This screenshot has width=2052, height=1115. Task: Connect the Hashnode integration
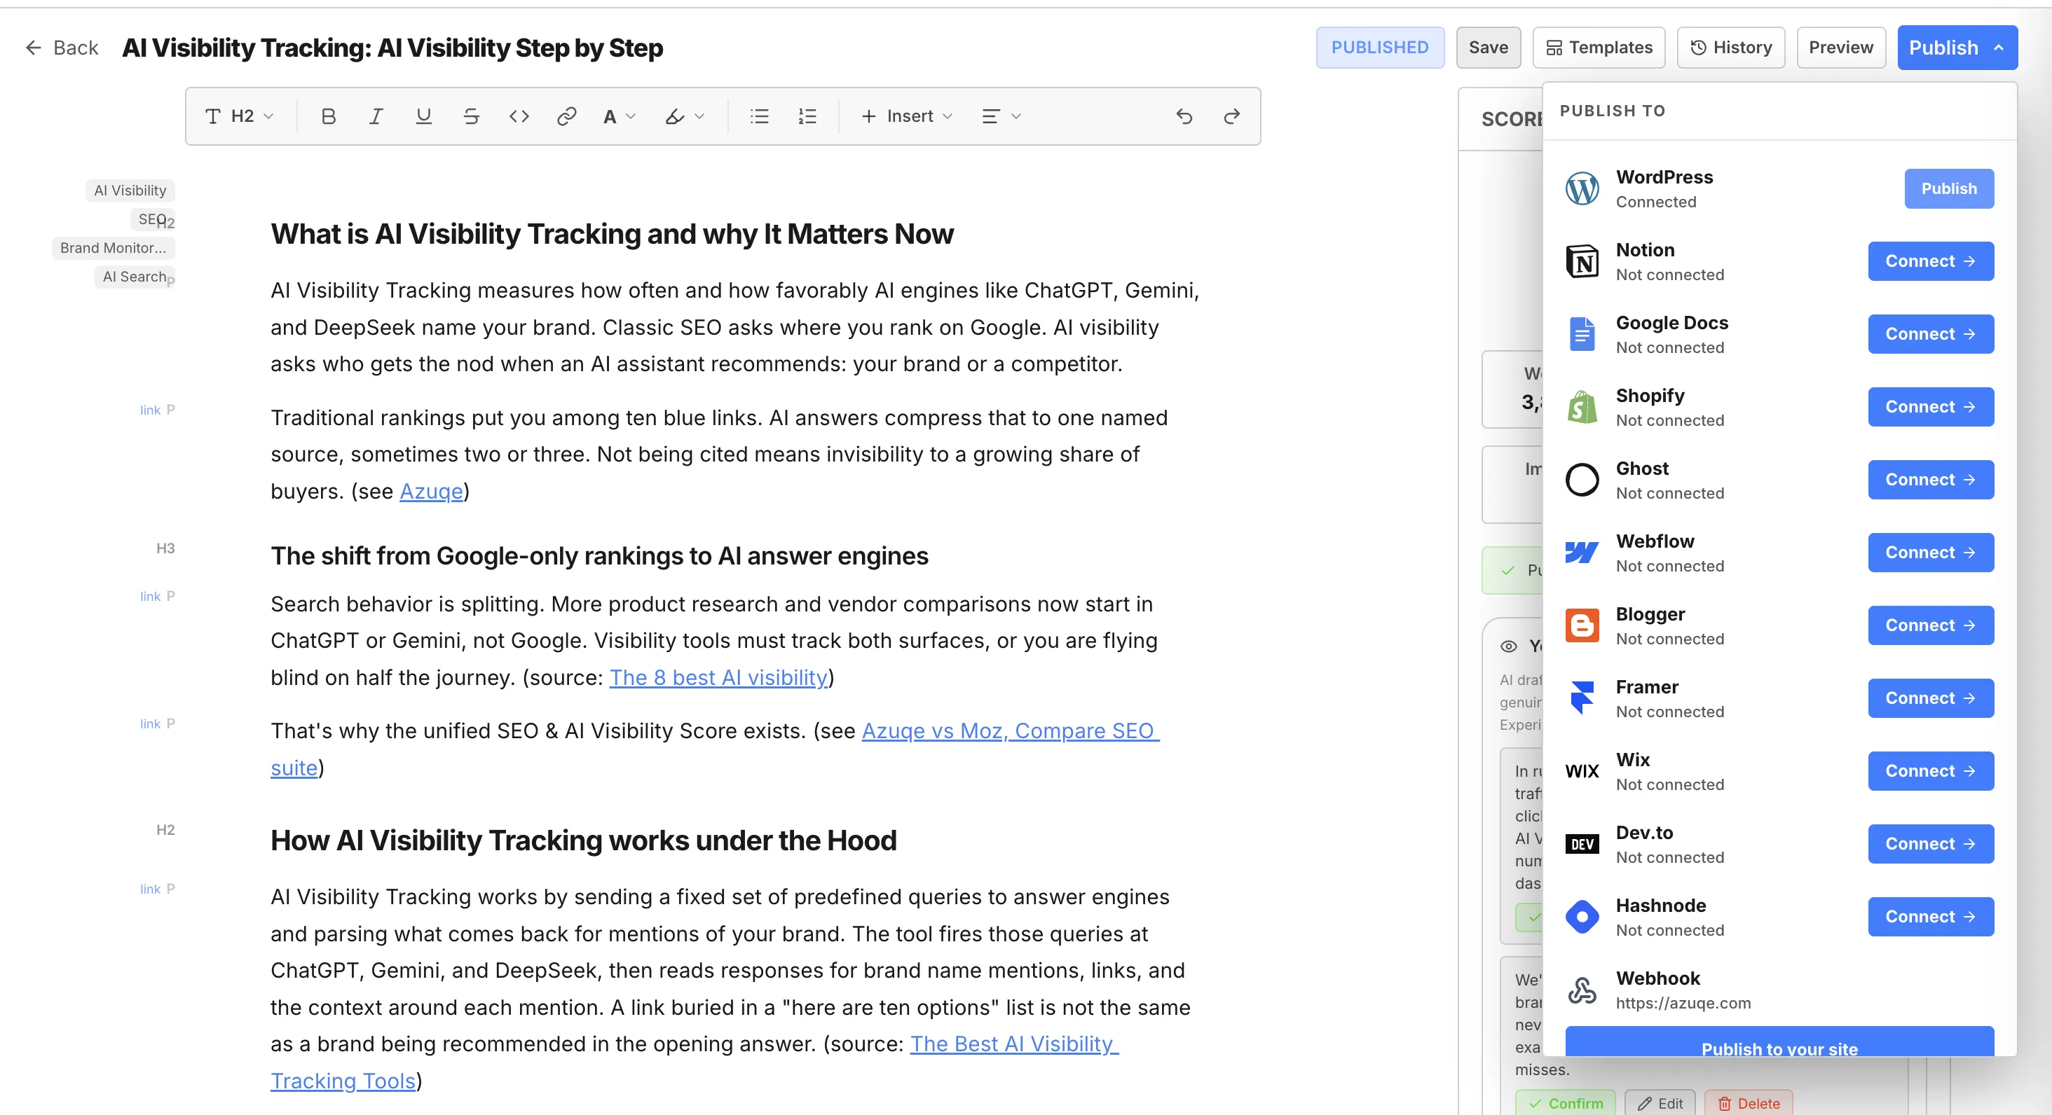(1930, 917)
